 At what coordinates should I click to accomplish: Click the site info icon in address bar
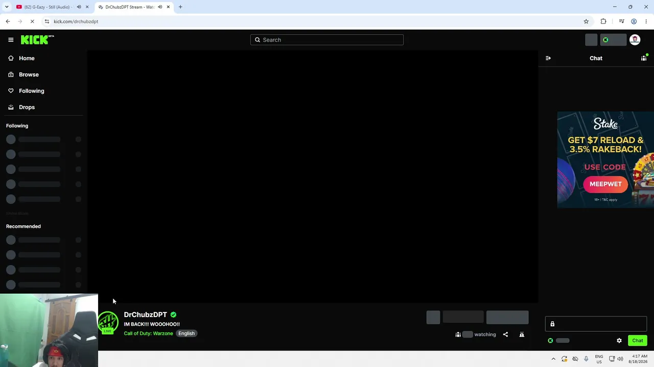pos(47,21)
